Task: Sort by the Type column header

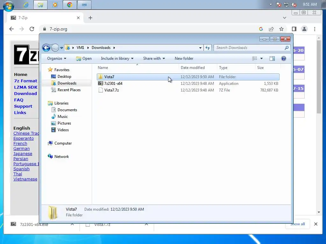Action: [236, 68]
